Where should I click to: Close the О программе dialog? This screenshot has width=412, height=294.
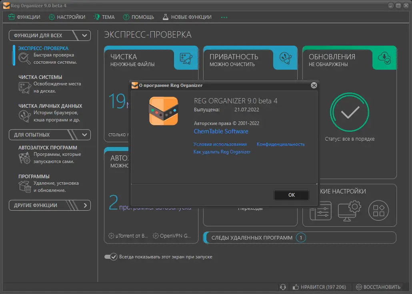point(314,85)
